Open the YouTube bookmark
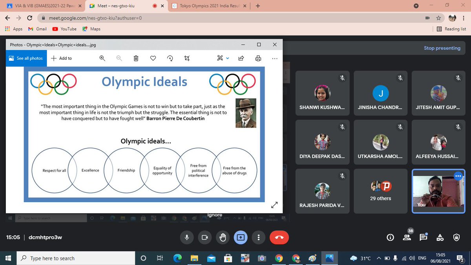The image size is (471, 265). click(x=64, y=29)
